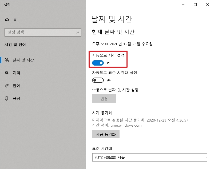The image size is (214, 169).
Task: Click the 변경 button under manual time setting
Action: point(104,99)
